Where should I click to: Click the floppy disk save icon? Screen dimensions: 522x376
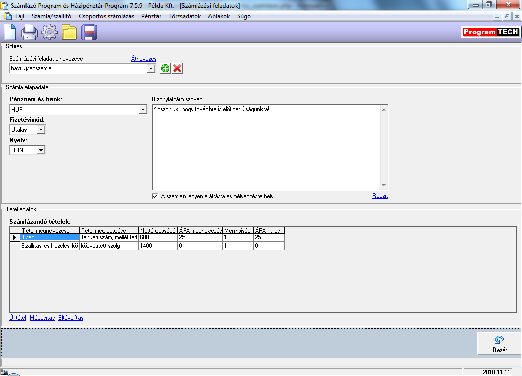[89, 33]
